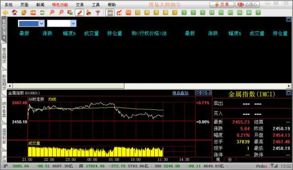This screenshot has height=170, width=293.
Task: Select the red pencil drawing tool
Action: pyautogui.click(x=79, y=13)
